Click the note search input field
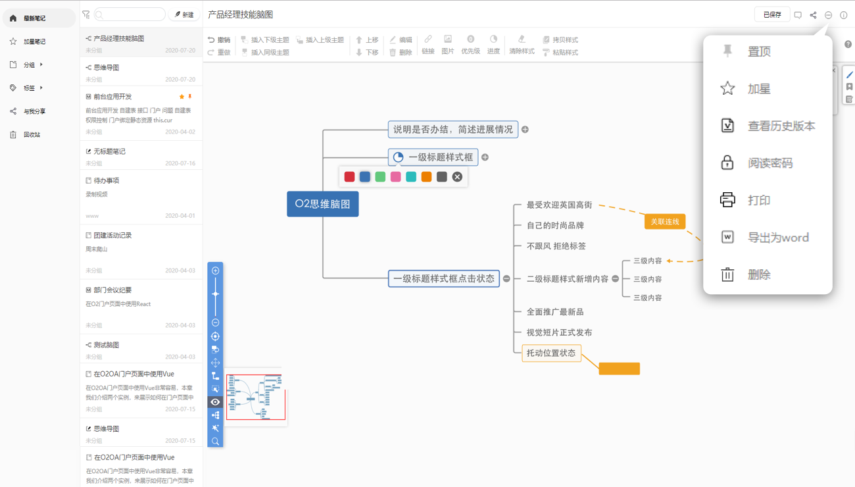The width and height of the screenshot is (855, 487). point(132,14)
